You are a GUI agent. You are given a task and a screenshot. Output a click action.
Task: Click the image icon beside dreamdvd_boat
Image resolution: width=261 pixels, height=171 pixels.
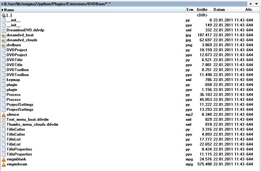click(x=3, y=35)
